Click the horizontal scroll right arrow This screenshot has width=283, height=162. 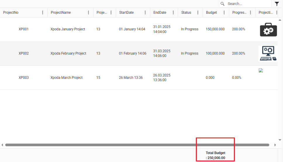pyautogui.click(x=275, y=145)
